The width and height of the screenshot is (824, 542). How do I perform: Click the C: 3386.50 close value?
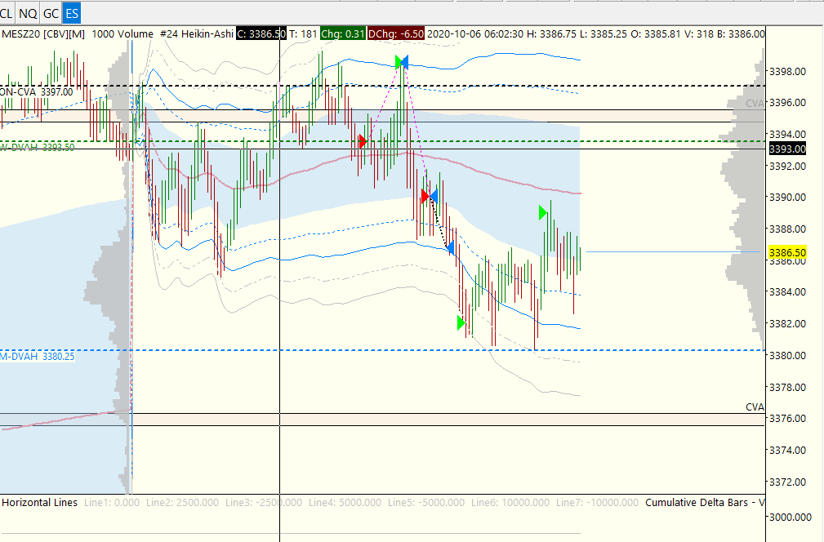pyautogui.click(x=261, y=34)
